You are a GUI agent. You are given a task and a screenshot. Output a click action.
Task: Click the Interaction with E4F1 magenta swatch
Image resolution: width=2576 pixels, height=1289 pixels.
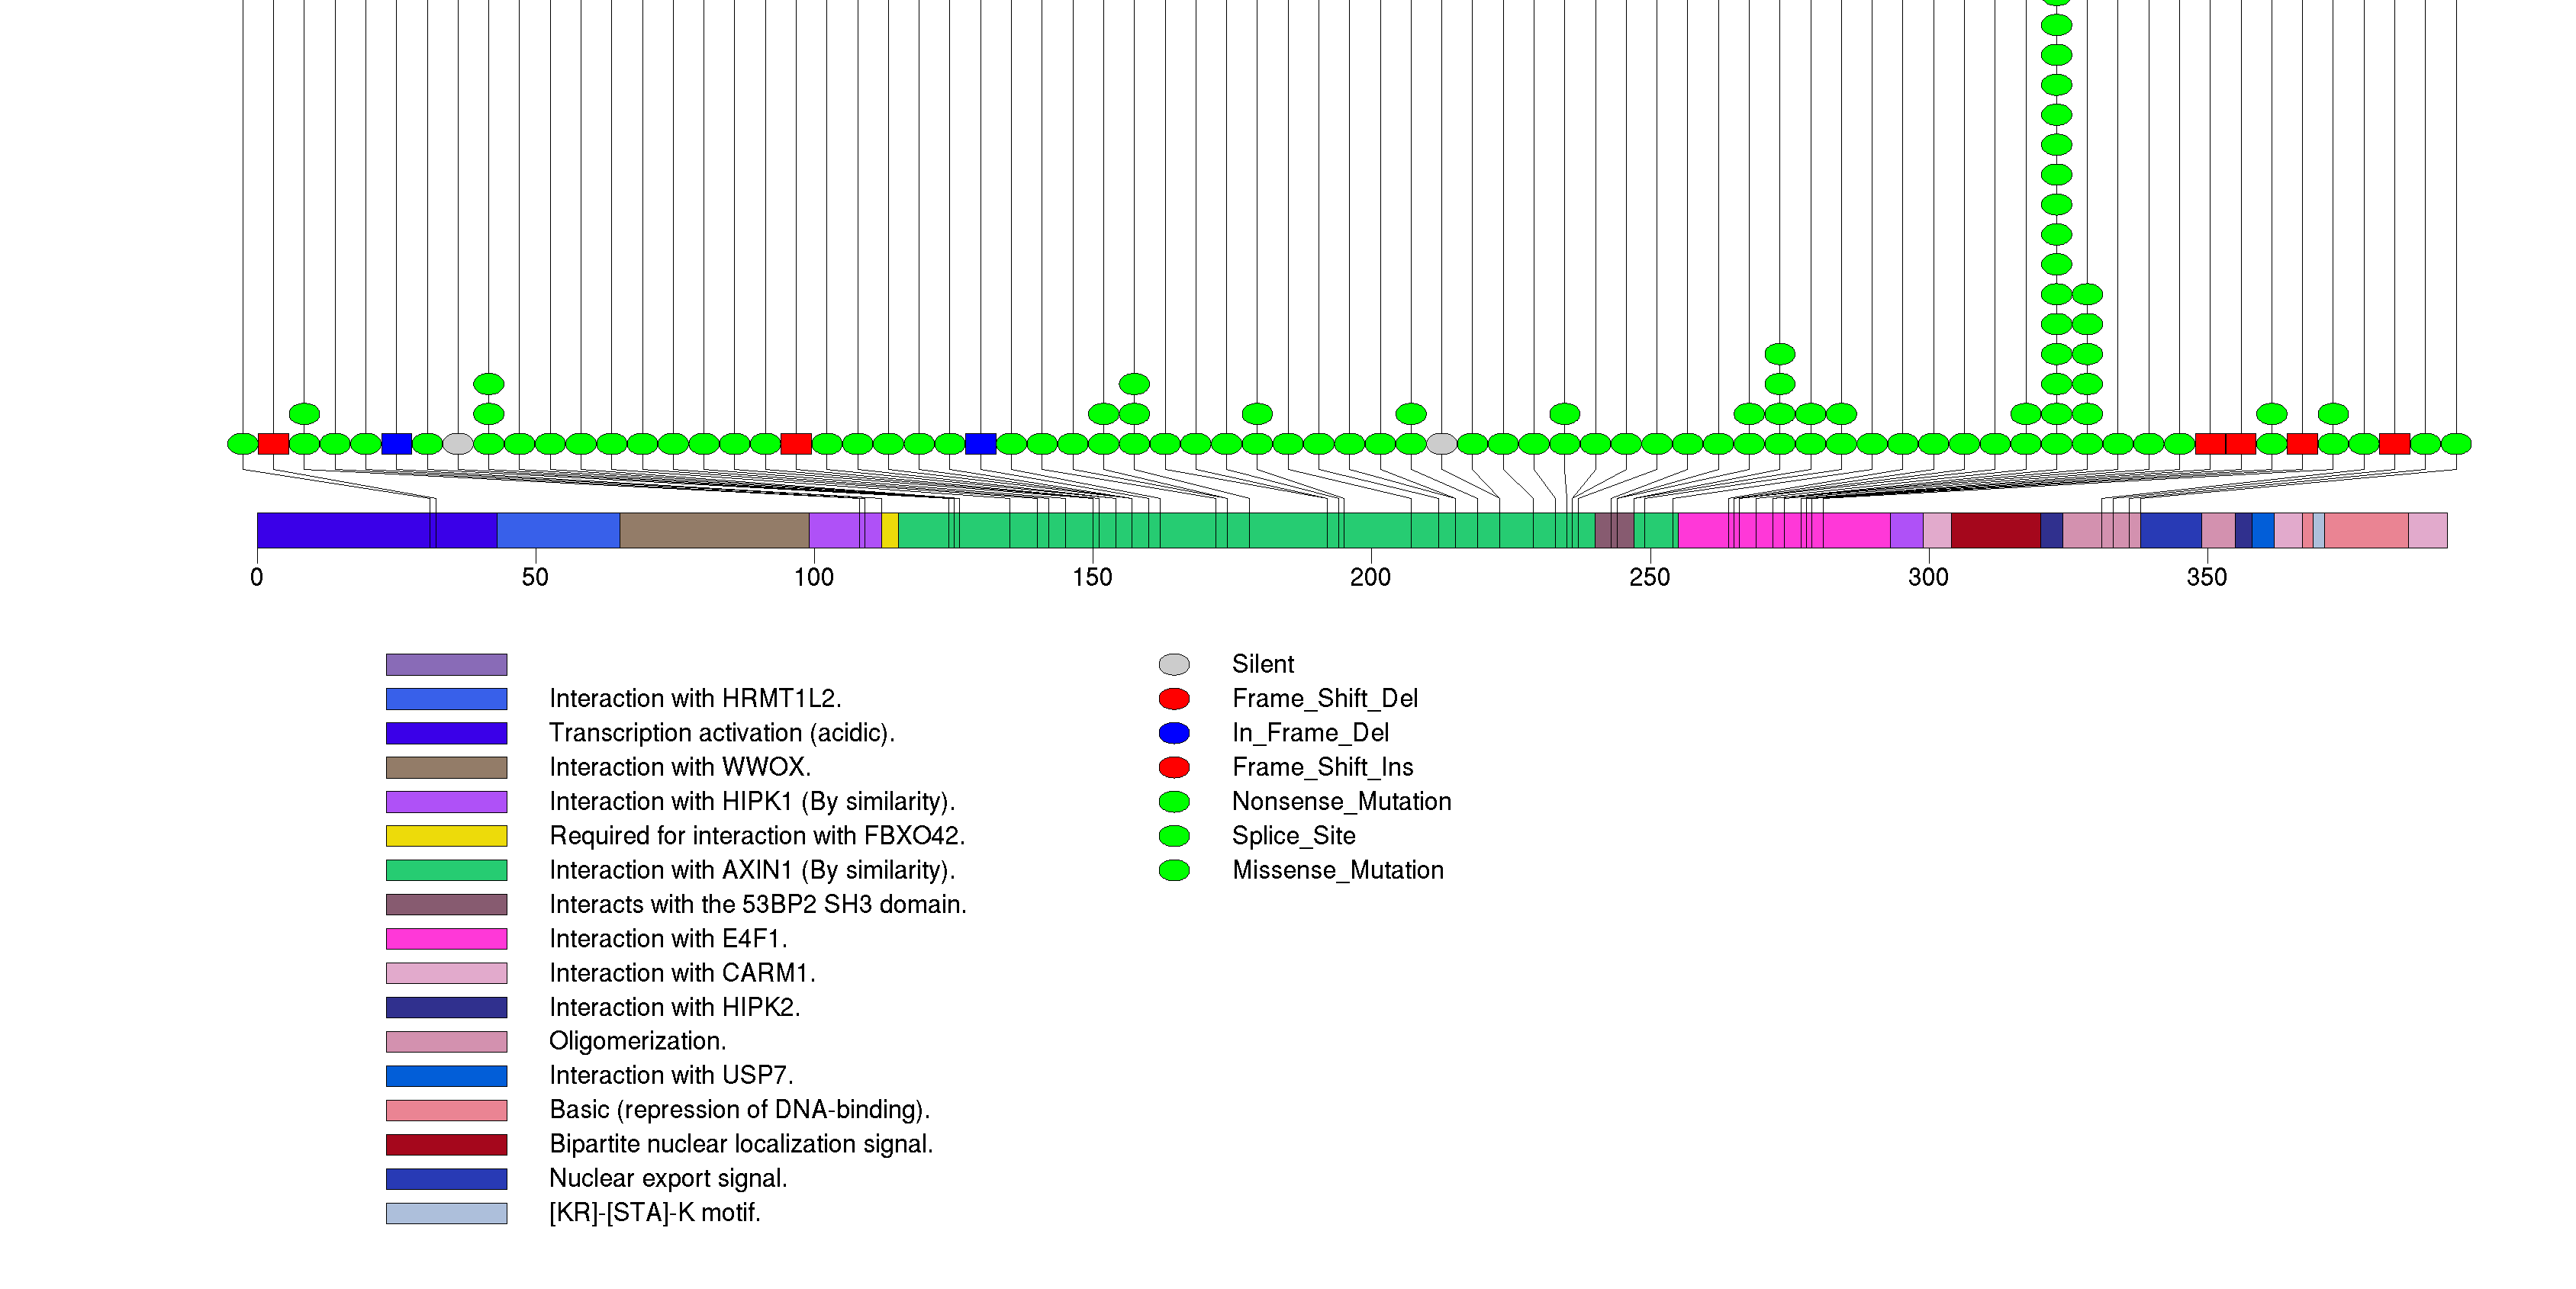coord(446,938)
